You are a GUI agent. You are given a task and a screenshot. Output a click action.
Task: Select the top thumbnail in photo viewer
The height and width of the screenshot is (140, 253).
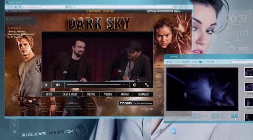coord(248,72)
